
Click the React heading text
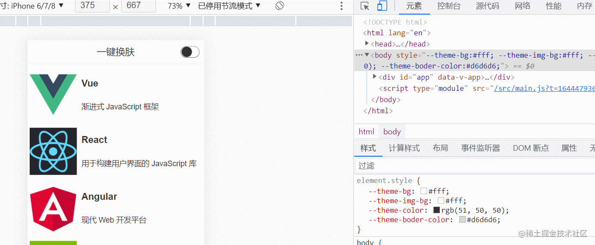[94, 140]
